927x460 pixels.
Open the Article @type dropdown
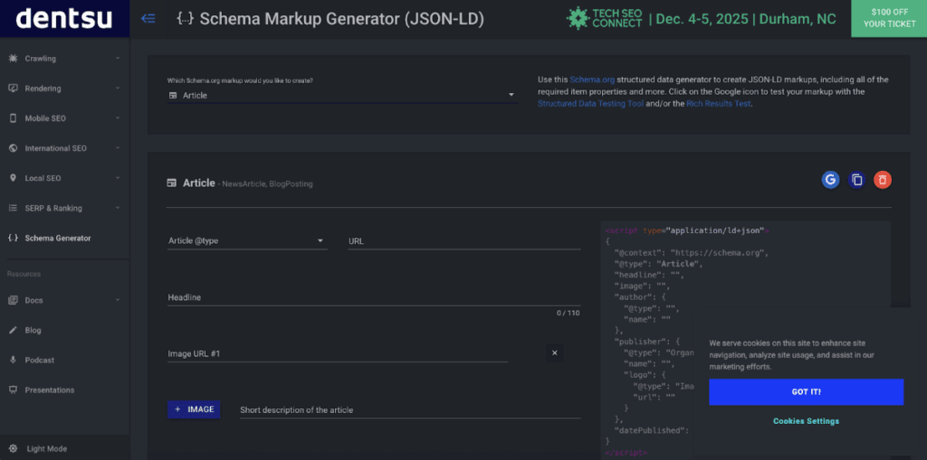pos(247,241)
